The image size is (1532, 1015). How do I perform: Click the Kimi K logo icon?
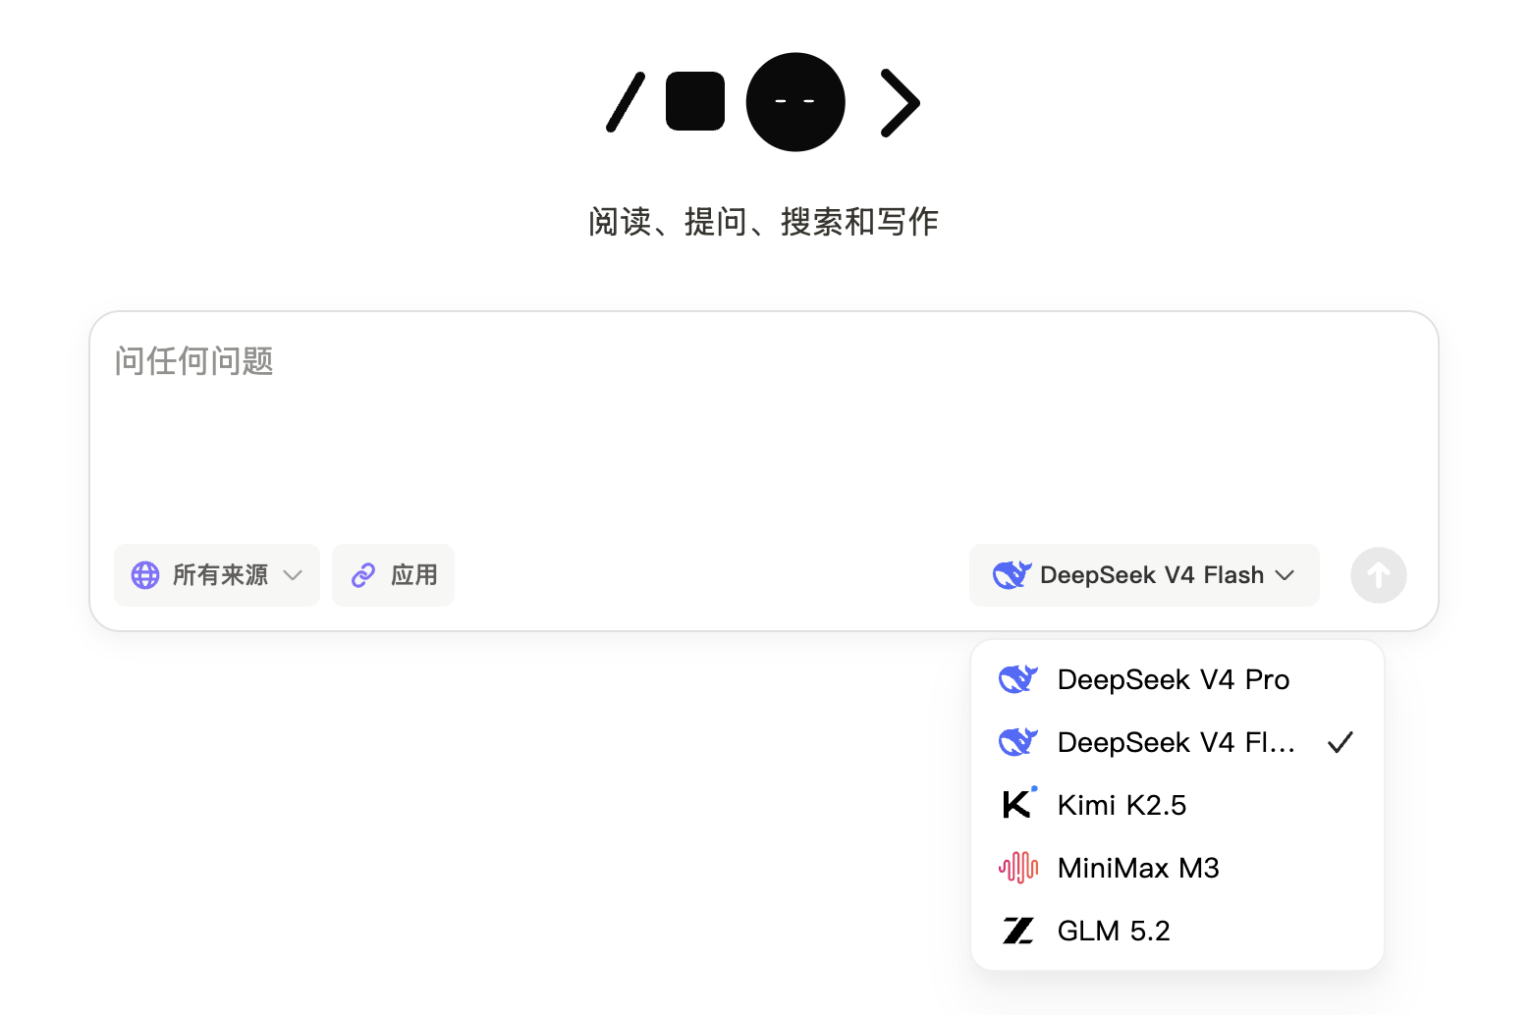[x=1018, y=804]
